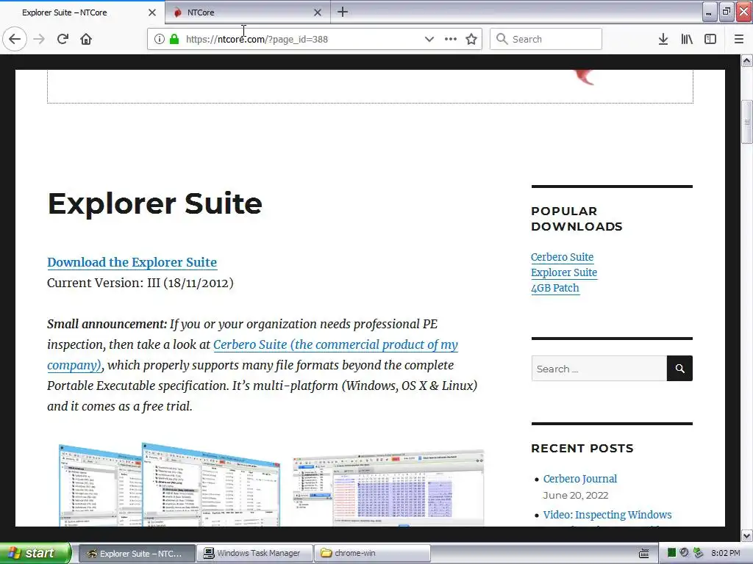Viewport: 753px width, 564px height.
Task: Open the Library bookmarks and history
Action: point(687,40)
